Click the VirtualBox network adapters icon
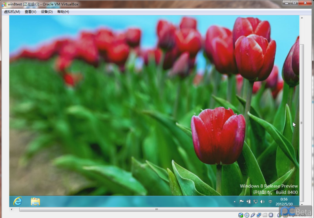The width and height of the screenshot is (314, 218). click(259, 215)
